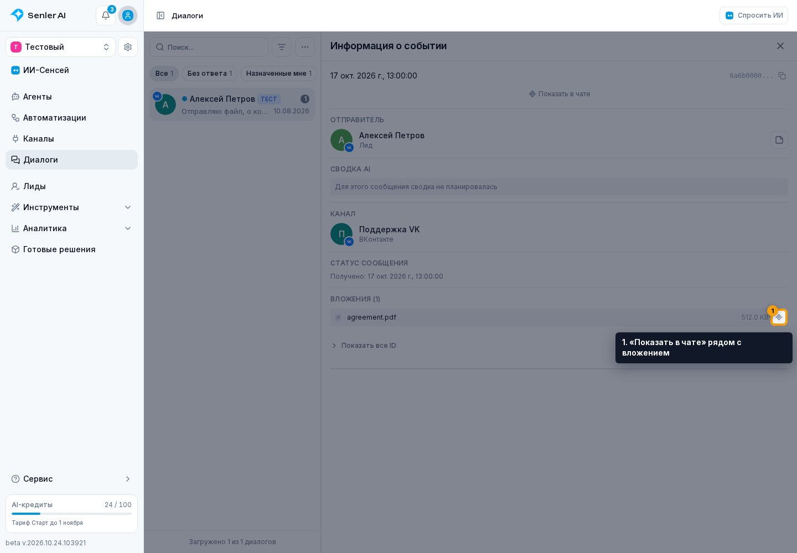Screen dimensions: 797x553
Task: Open notifications bell icon
Action: [106, 15]
